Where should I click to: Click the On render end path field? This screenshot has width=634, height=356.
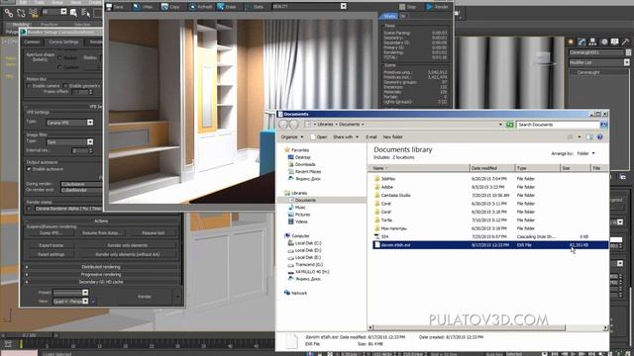tap(81, 190)
